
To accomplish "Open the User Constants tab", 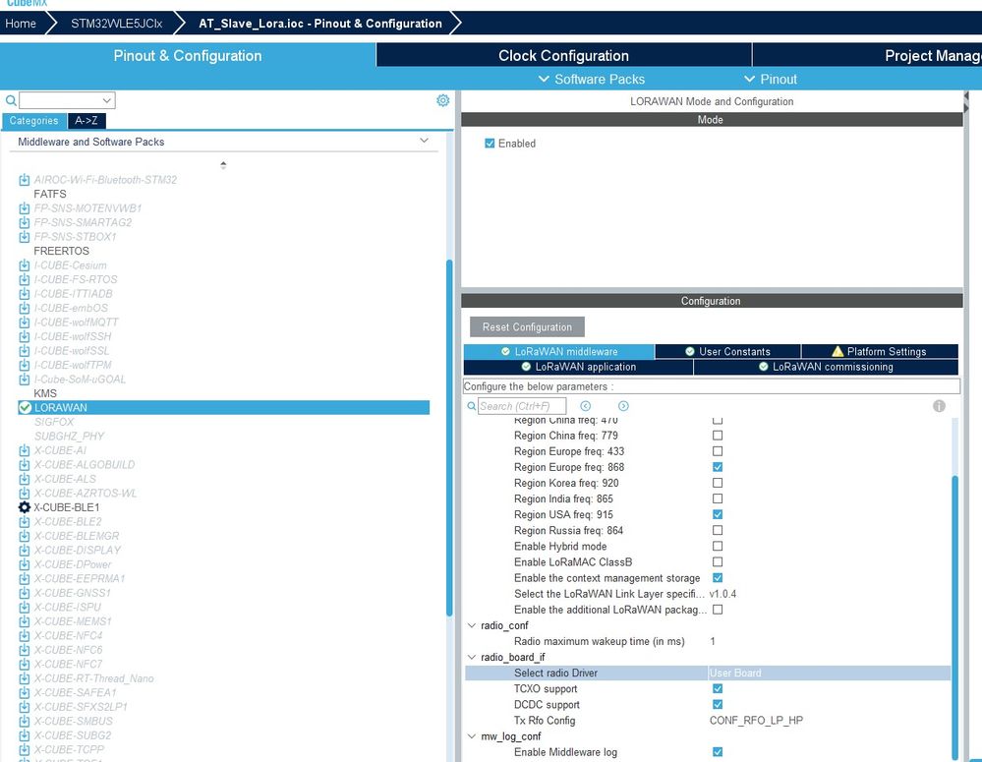I will pyautogui.click(x=727, y=352).
